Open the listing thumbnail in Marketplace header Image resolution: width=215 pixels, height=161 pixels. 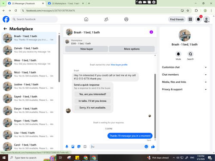pyautogui.click(x=67, y=42)
